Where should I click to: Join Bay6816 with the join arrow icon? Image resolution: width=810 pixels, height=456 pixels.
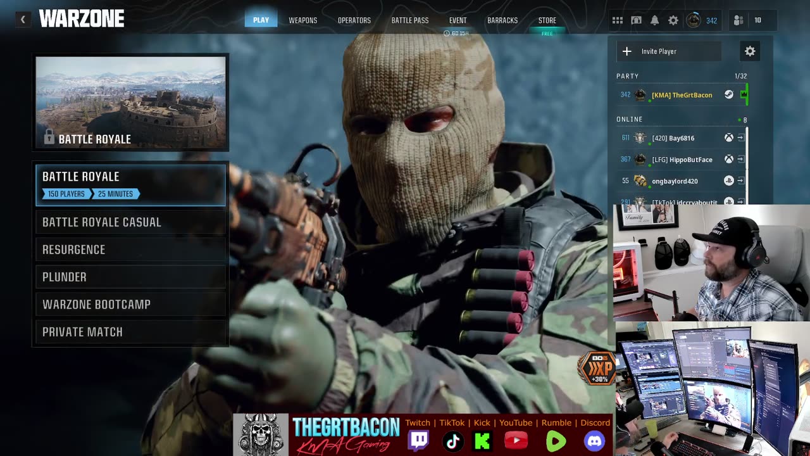[x=740, y=137]
